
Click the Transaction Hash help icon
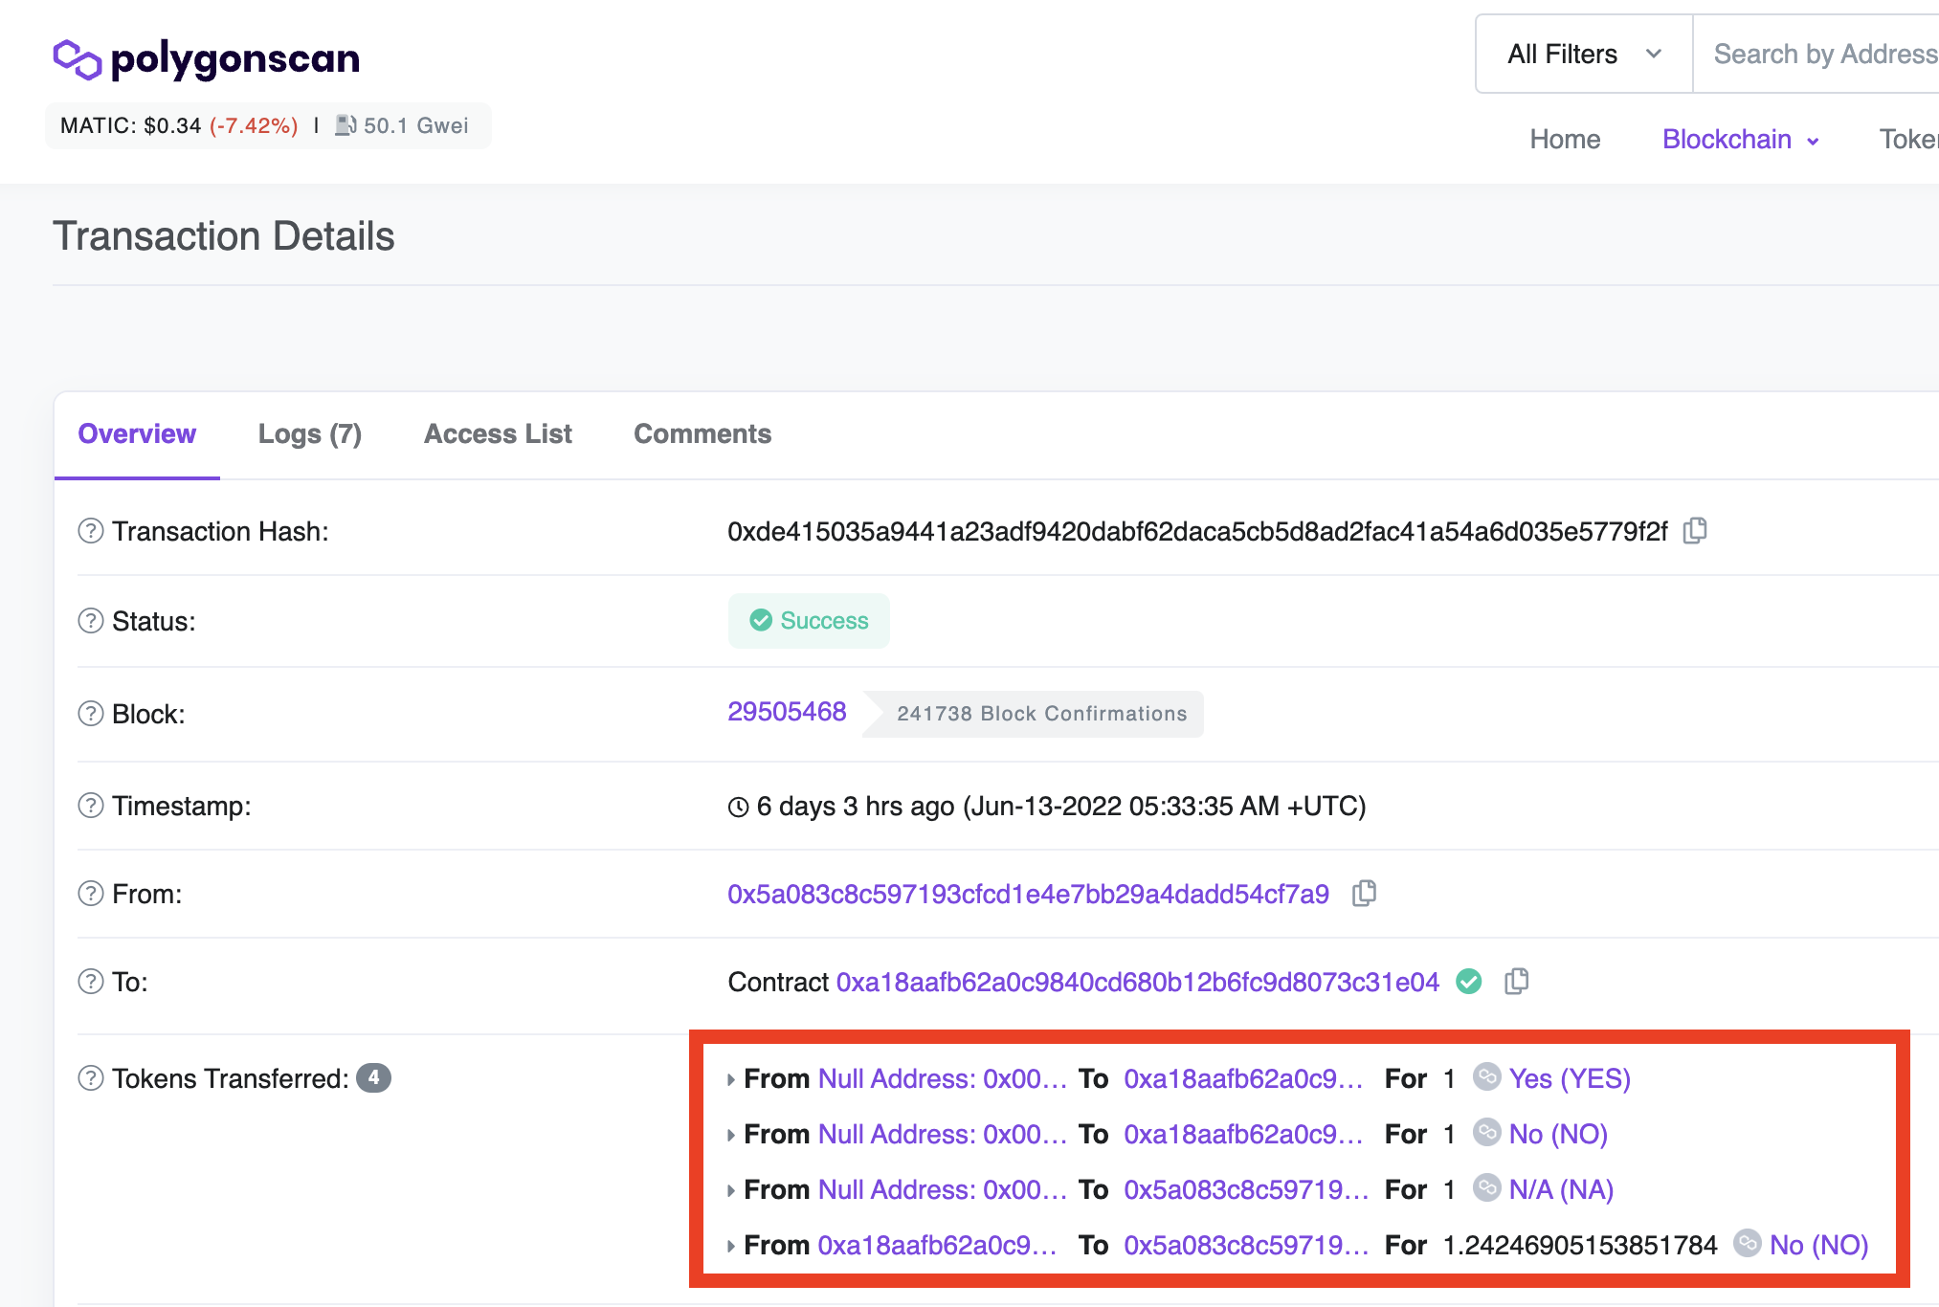[91, 531]
